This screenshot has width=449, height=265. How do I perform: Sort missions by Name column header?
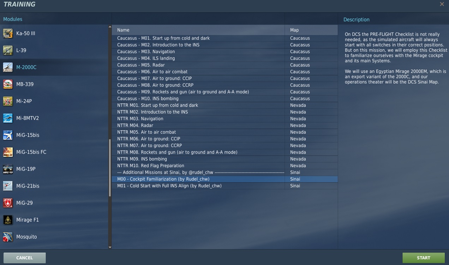coord(123,30)
